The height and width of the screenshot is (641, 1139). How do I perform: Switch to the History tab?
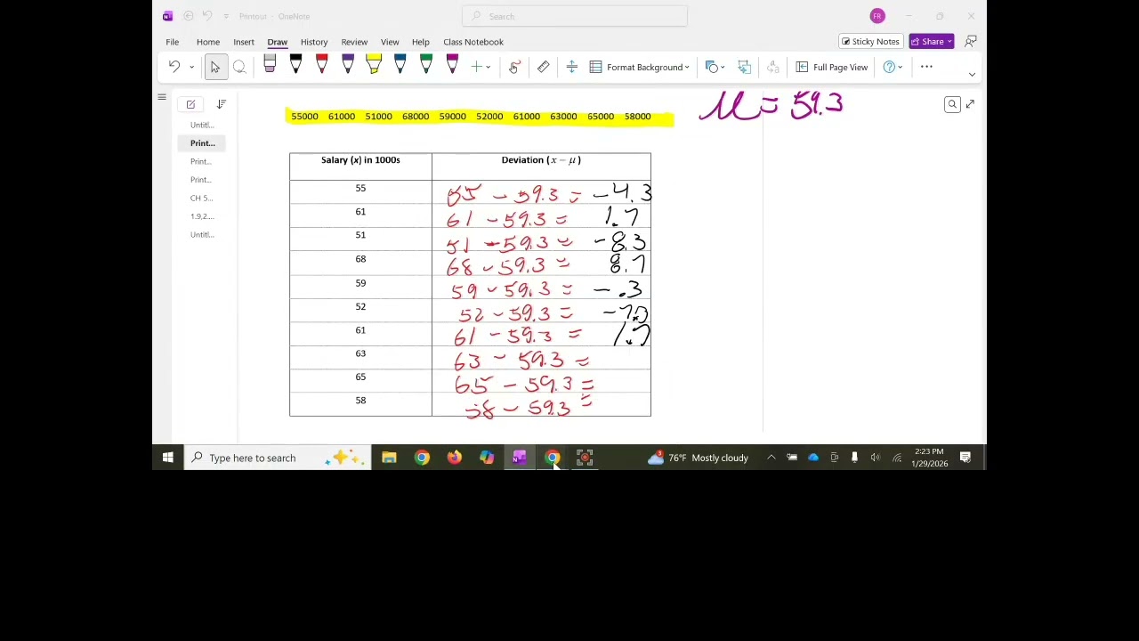314,42
